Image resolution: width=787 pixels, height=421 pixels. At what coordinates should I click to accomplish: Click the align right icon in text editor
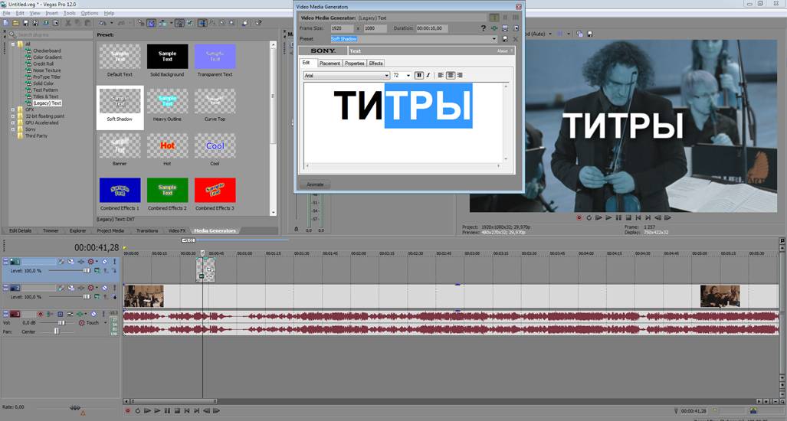point(460,75)
